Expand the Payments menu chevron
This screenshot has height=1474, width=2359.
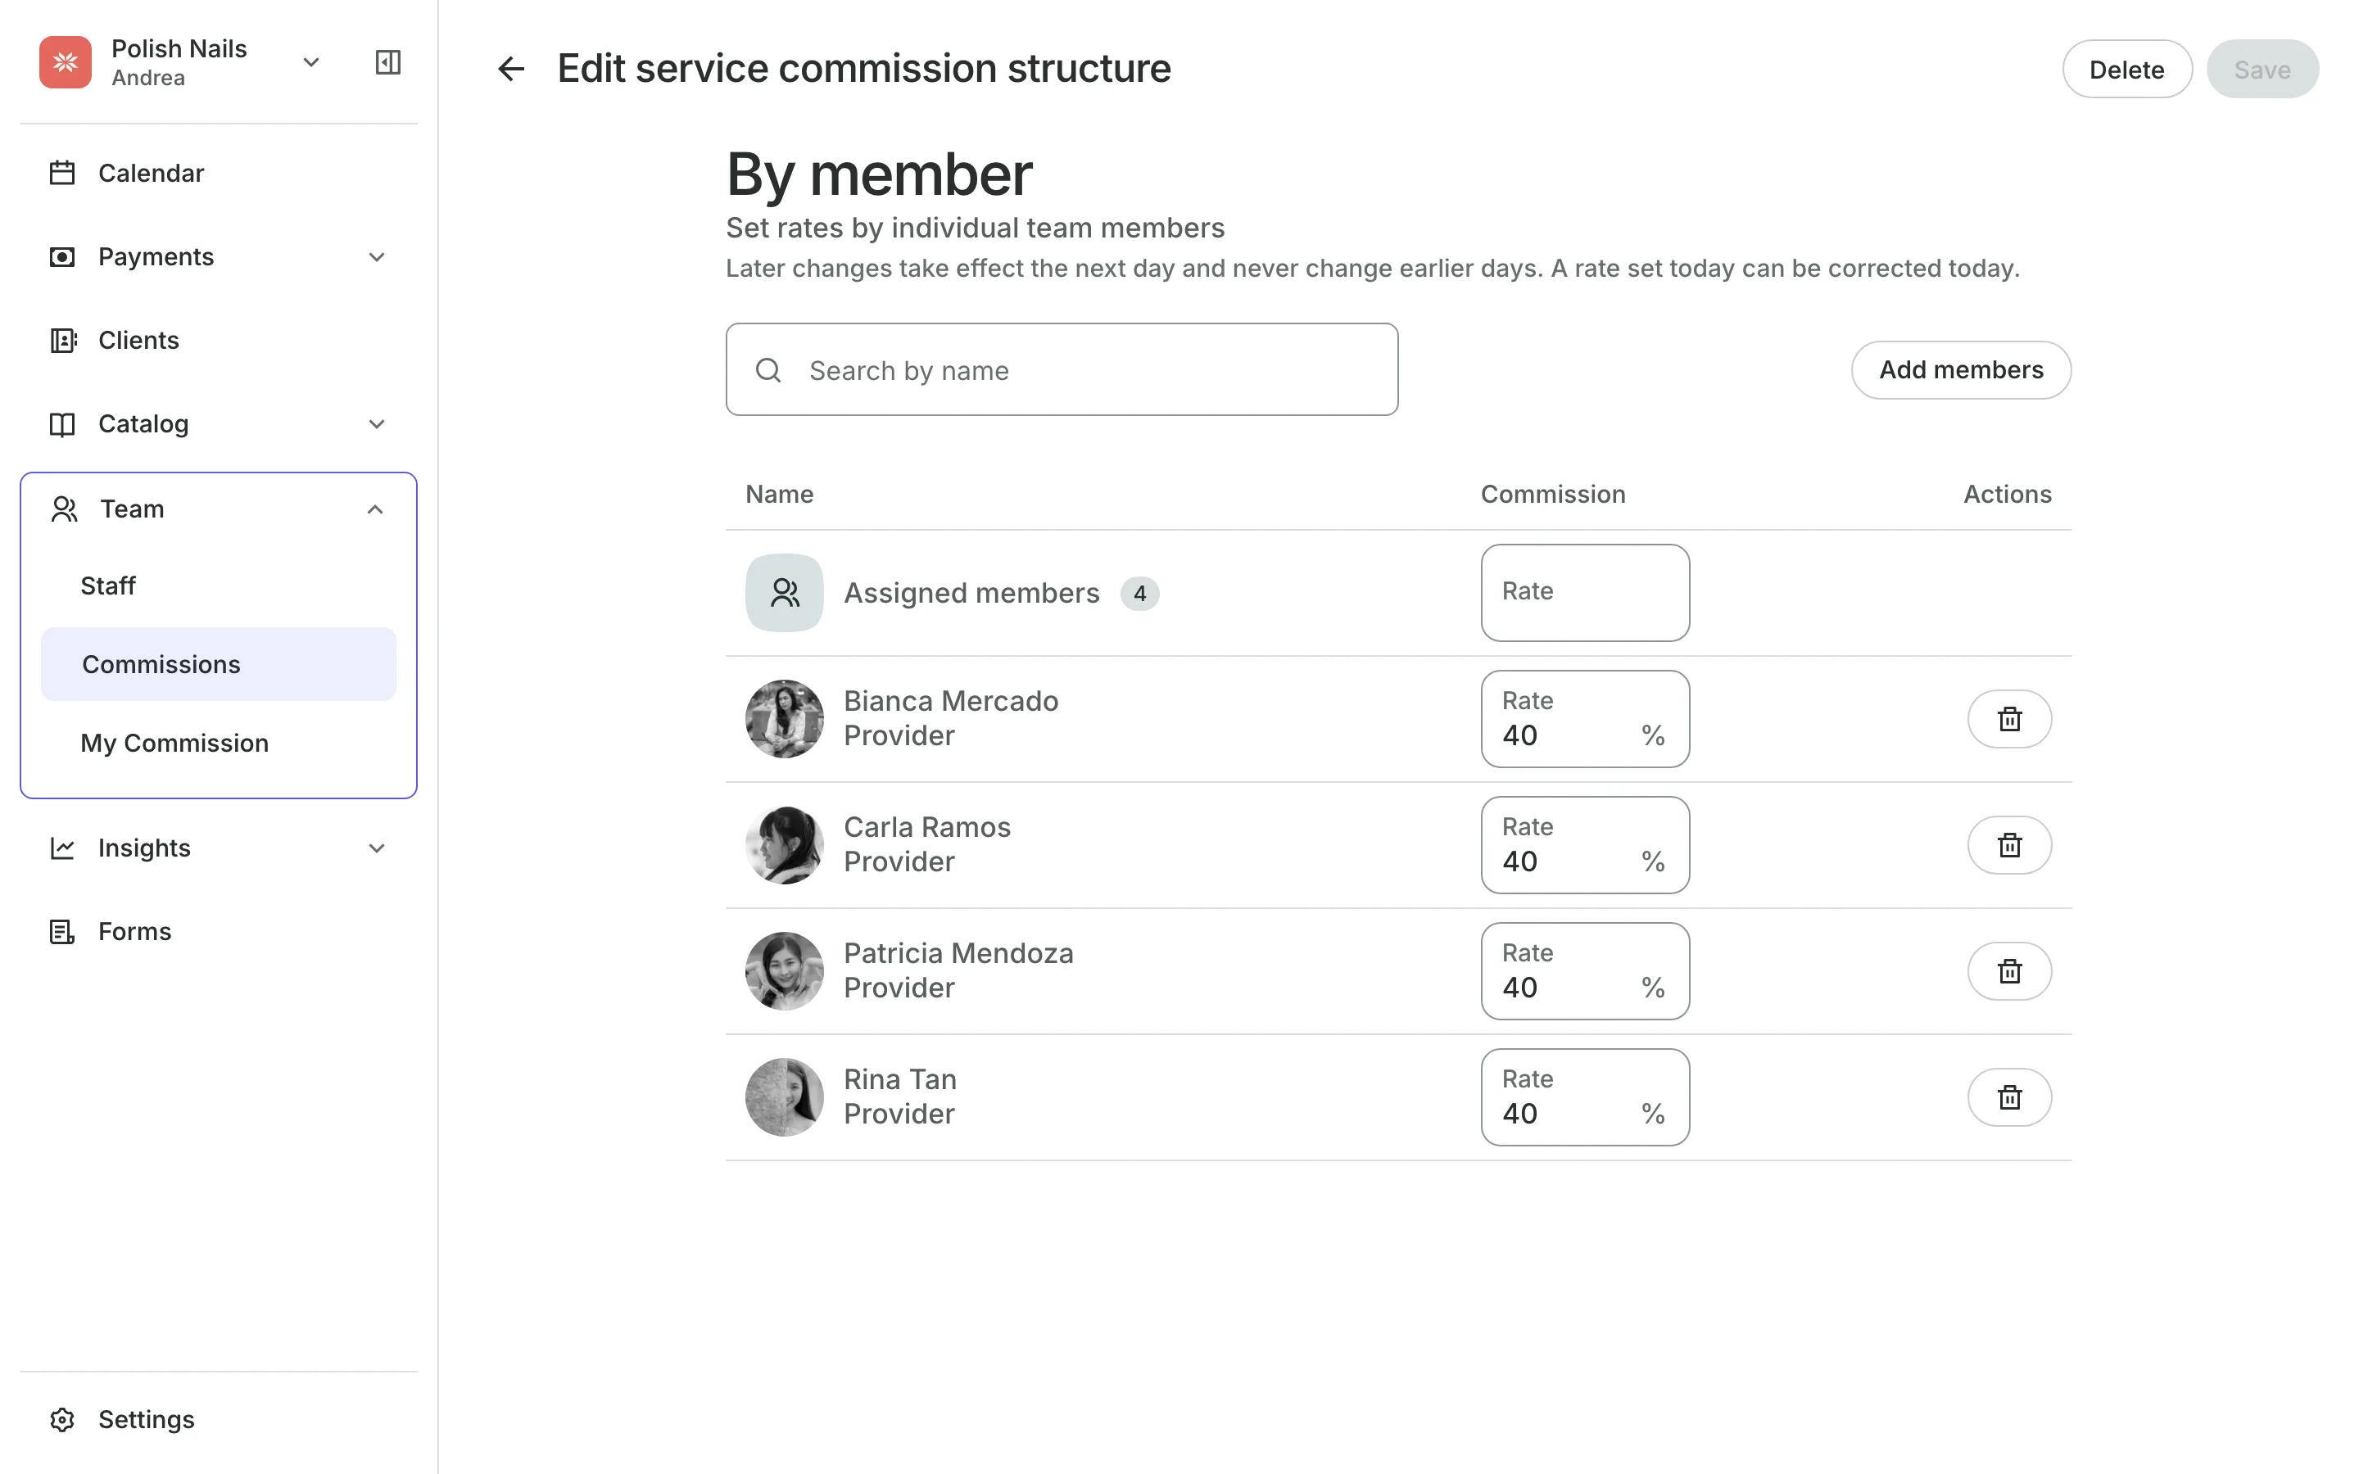click(x=378, y=256)
